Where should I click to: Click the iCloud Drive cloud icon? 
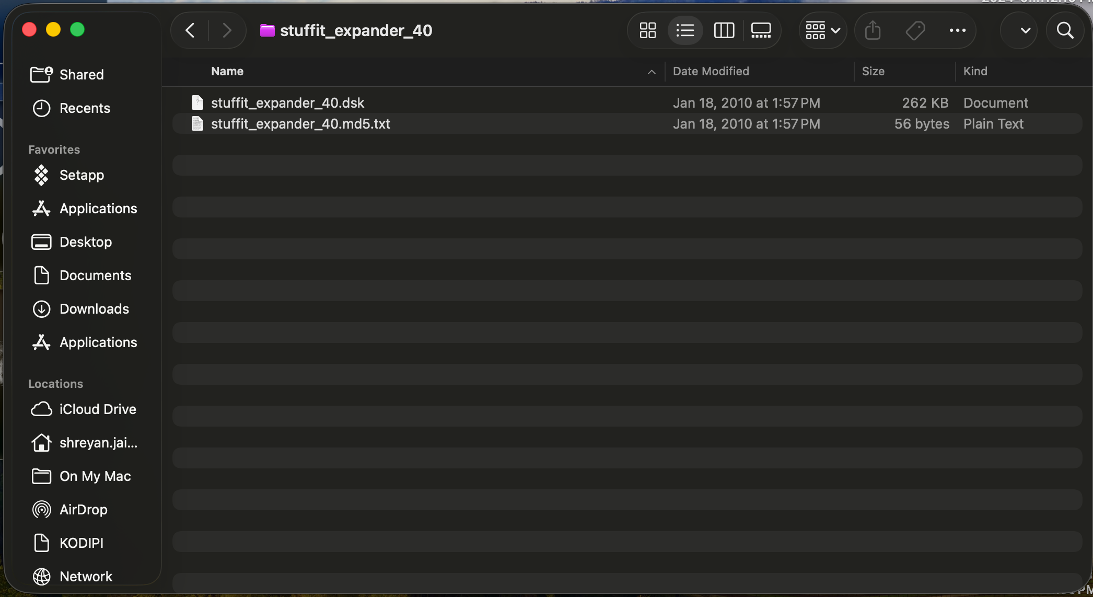(x=41, y=409)
